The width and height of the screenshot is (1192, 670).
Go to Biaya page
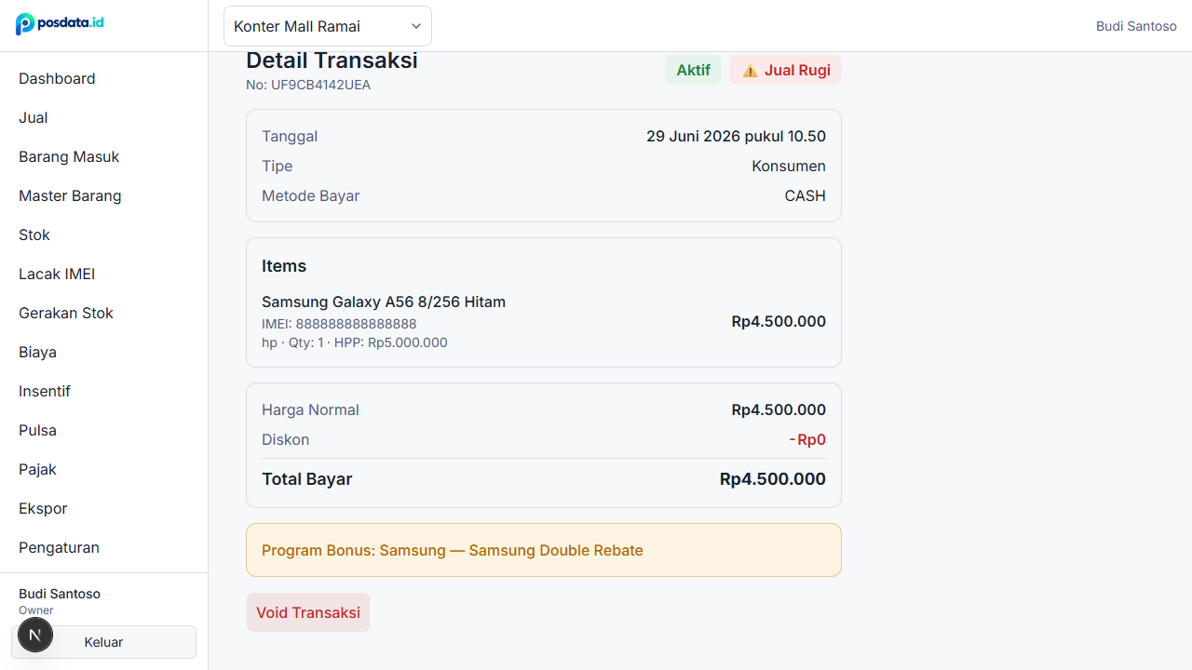point(37,352)
